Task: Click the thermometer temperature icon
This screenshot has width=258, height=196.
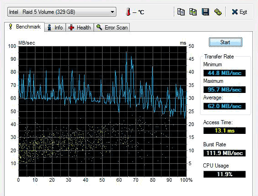Action: click(x=128, y=12)
